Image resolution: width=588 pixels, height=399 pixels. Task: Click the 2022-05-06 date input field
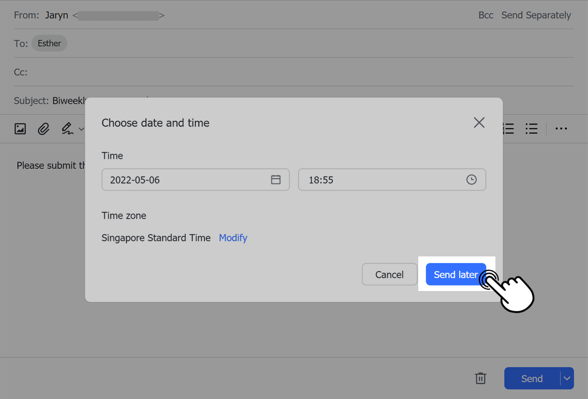coord(186,180)
